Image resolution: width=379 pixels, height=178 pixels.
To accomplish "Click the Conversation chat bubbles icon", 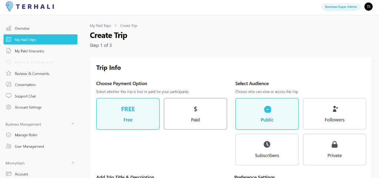I will tap(9, 85).
